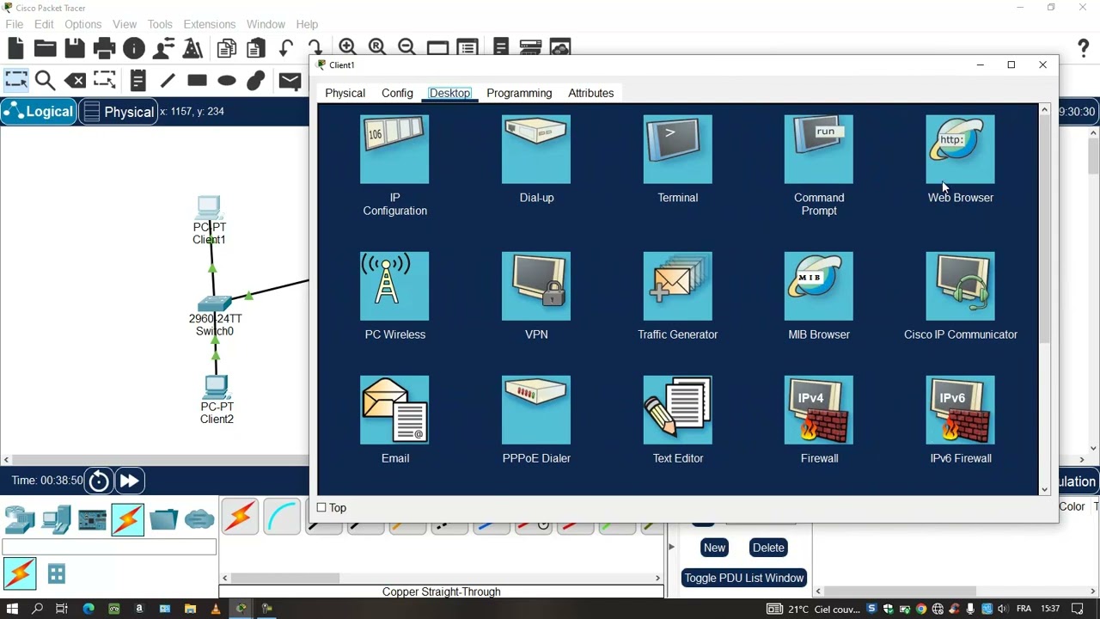The image size is (1100, 619).
Task: Activate the Delete tool
Action: pyautogui.click(x=75, y=81)
